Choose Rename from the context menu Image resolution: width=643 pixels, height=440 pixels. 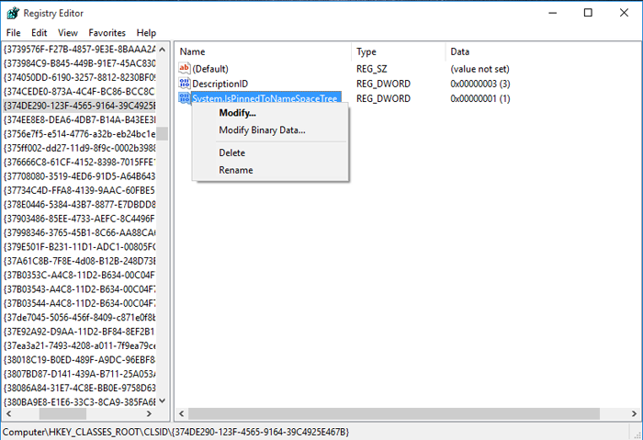tap(270, 170)
